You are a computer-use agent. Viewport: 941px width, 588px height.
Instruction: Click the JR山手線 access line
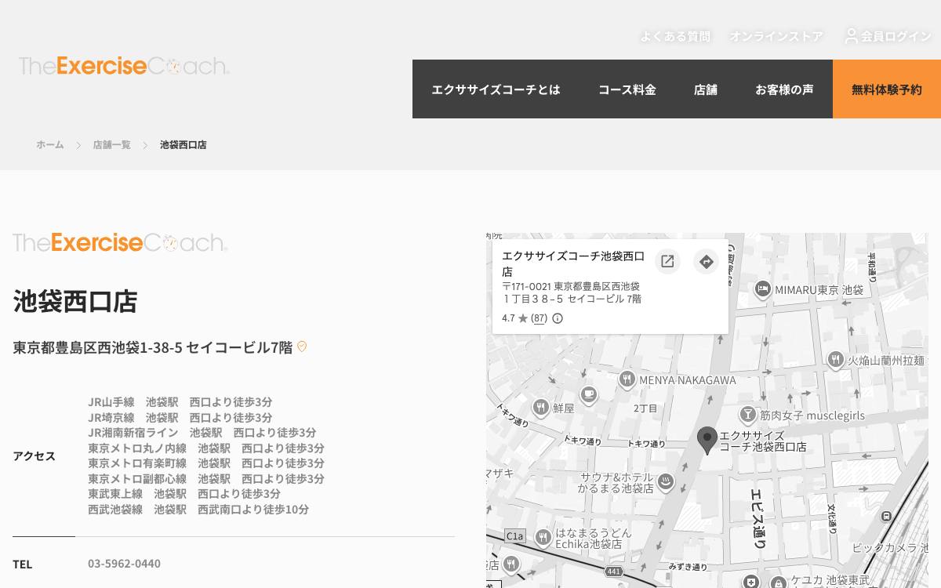180,402
